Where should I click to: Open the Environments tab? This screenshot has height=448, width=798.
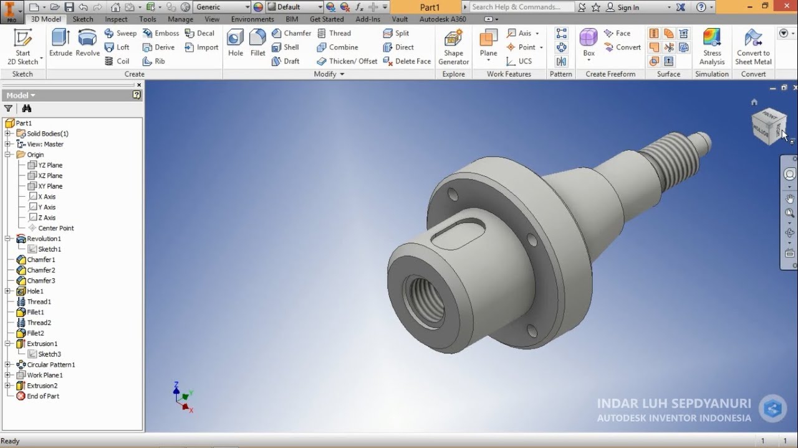click(x=252, y=19)
